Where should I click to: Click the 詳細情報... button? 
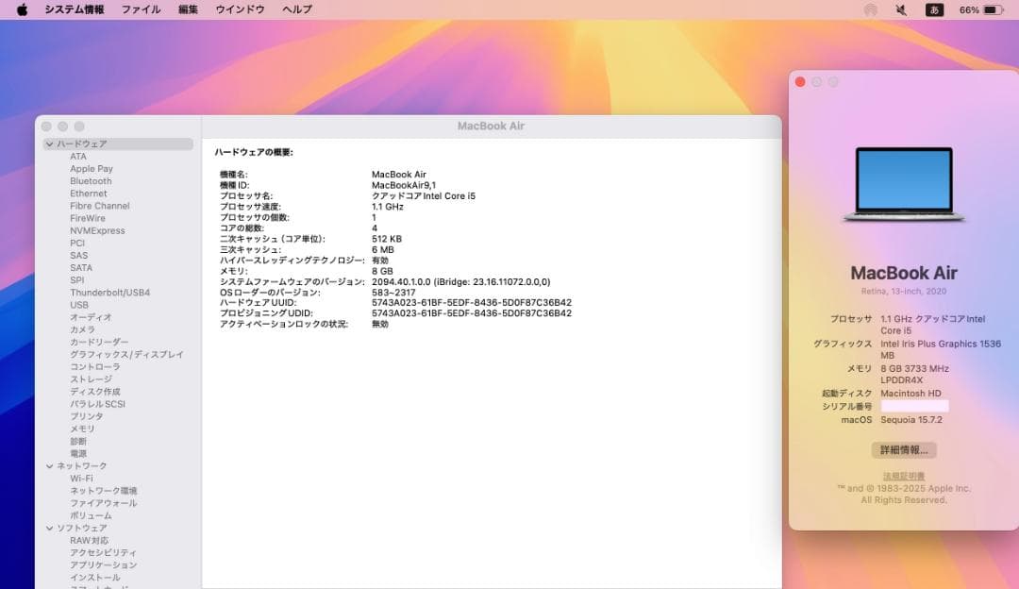pos(903,449)
